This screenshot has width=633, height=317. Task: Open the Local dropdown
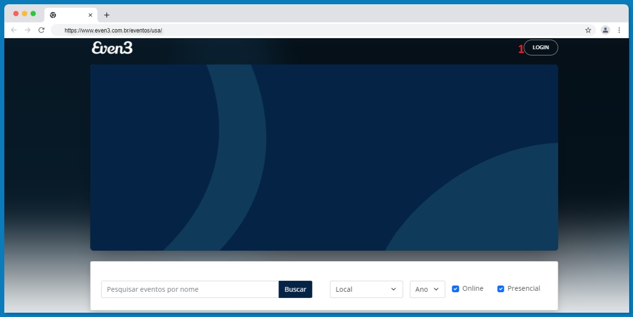366,289
